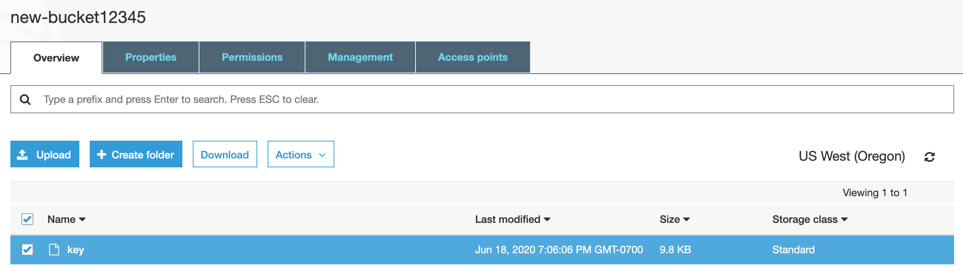Open the Permissions tab
Screen dimensions: 963x271
tap(252, 57)
